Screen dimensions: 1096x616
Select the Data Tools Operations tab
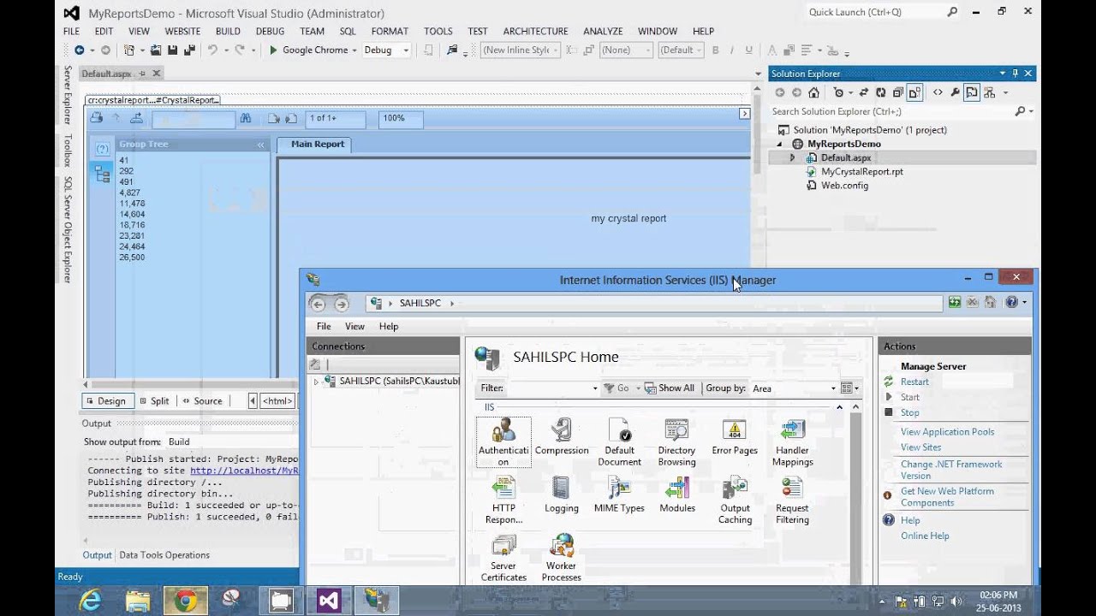click(164, 555)
